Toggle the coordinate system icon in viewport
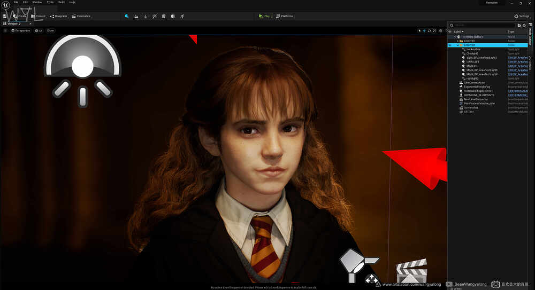The image size is (535, 290). tap(440, 30)
